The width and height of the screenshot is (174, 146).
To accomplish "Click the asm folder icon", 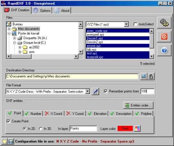I will tap(25, 52).
